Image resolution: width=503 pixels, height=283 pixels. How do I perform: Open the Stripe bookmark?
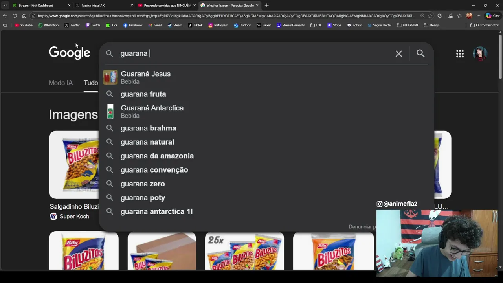[x=334, y=25]
